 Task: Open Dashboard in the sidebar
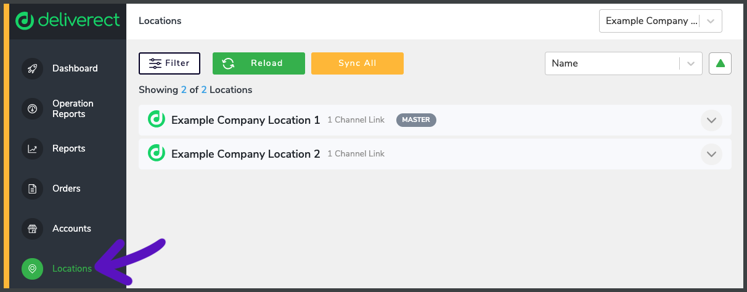(75, 68)
